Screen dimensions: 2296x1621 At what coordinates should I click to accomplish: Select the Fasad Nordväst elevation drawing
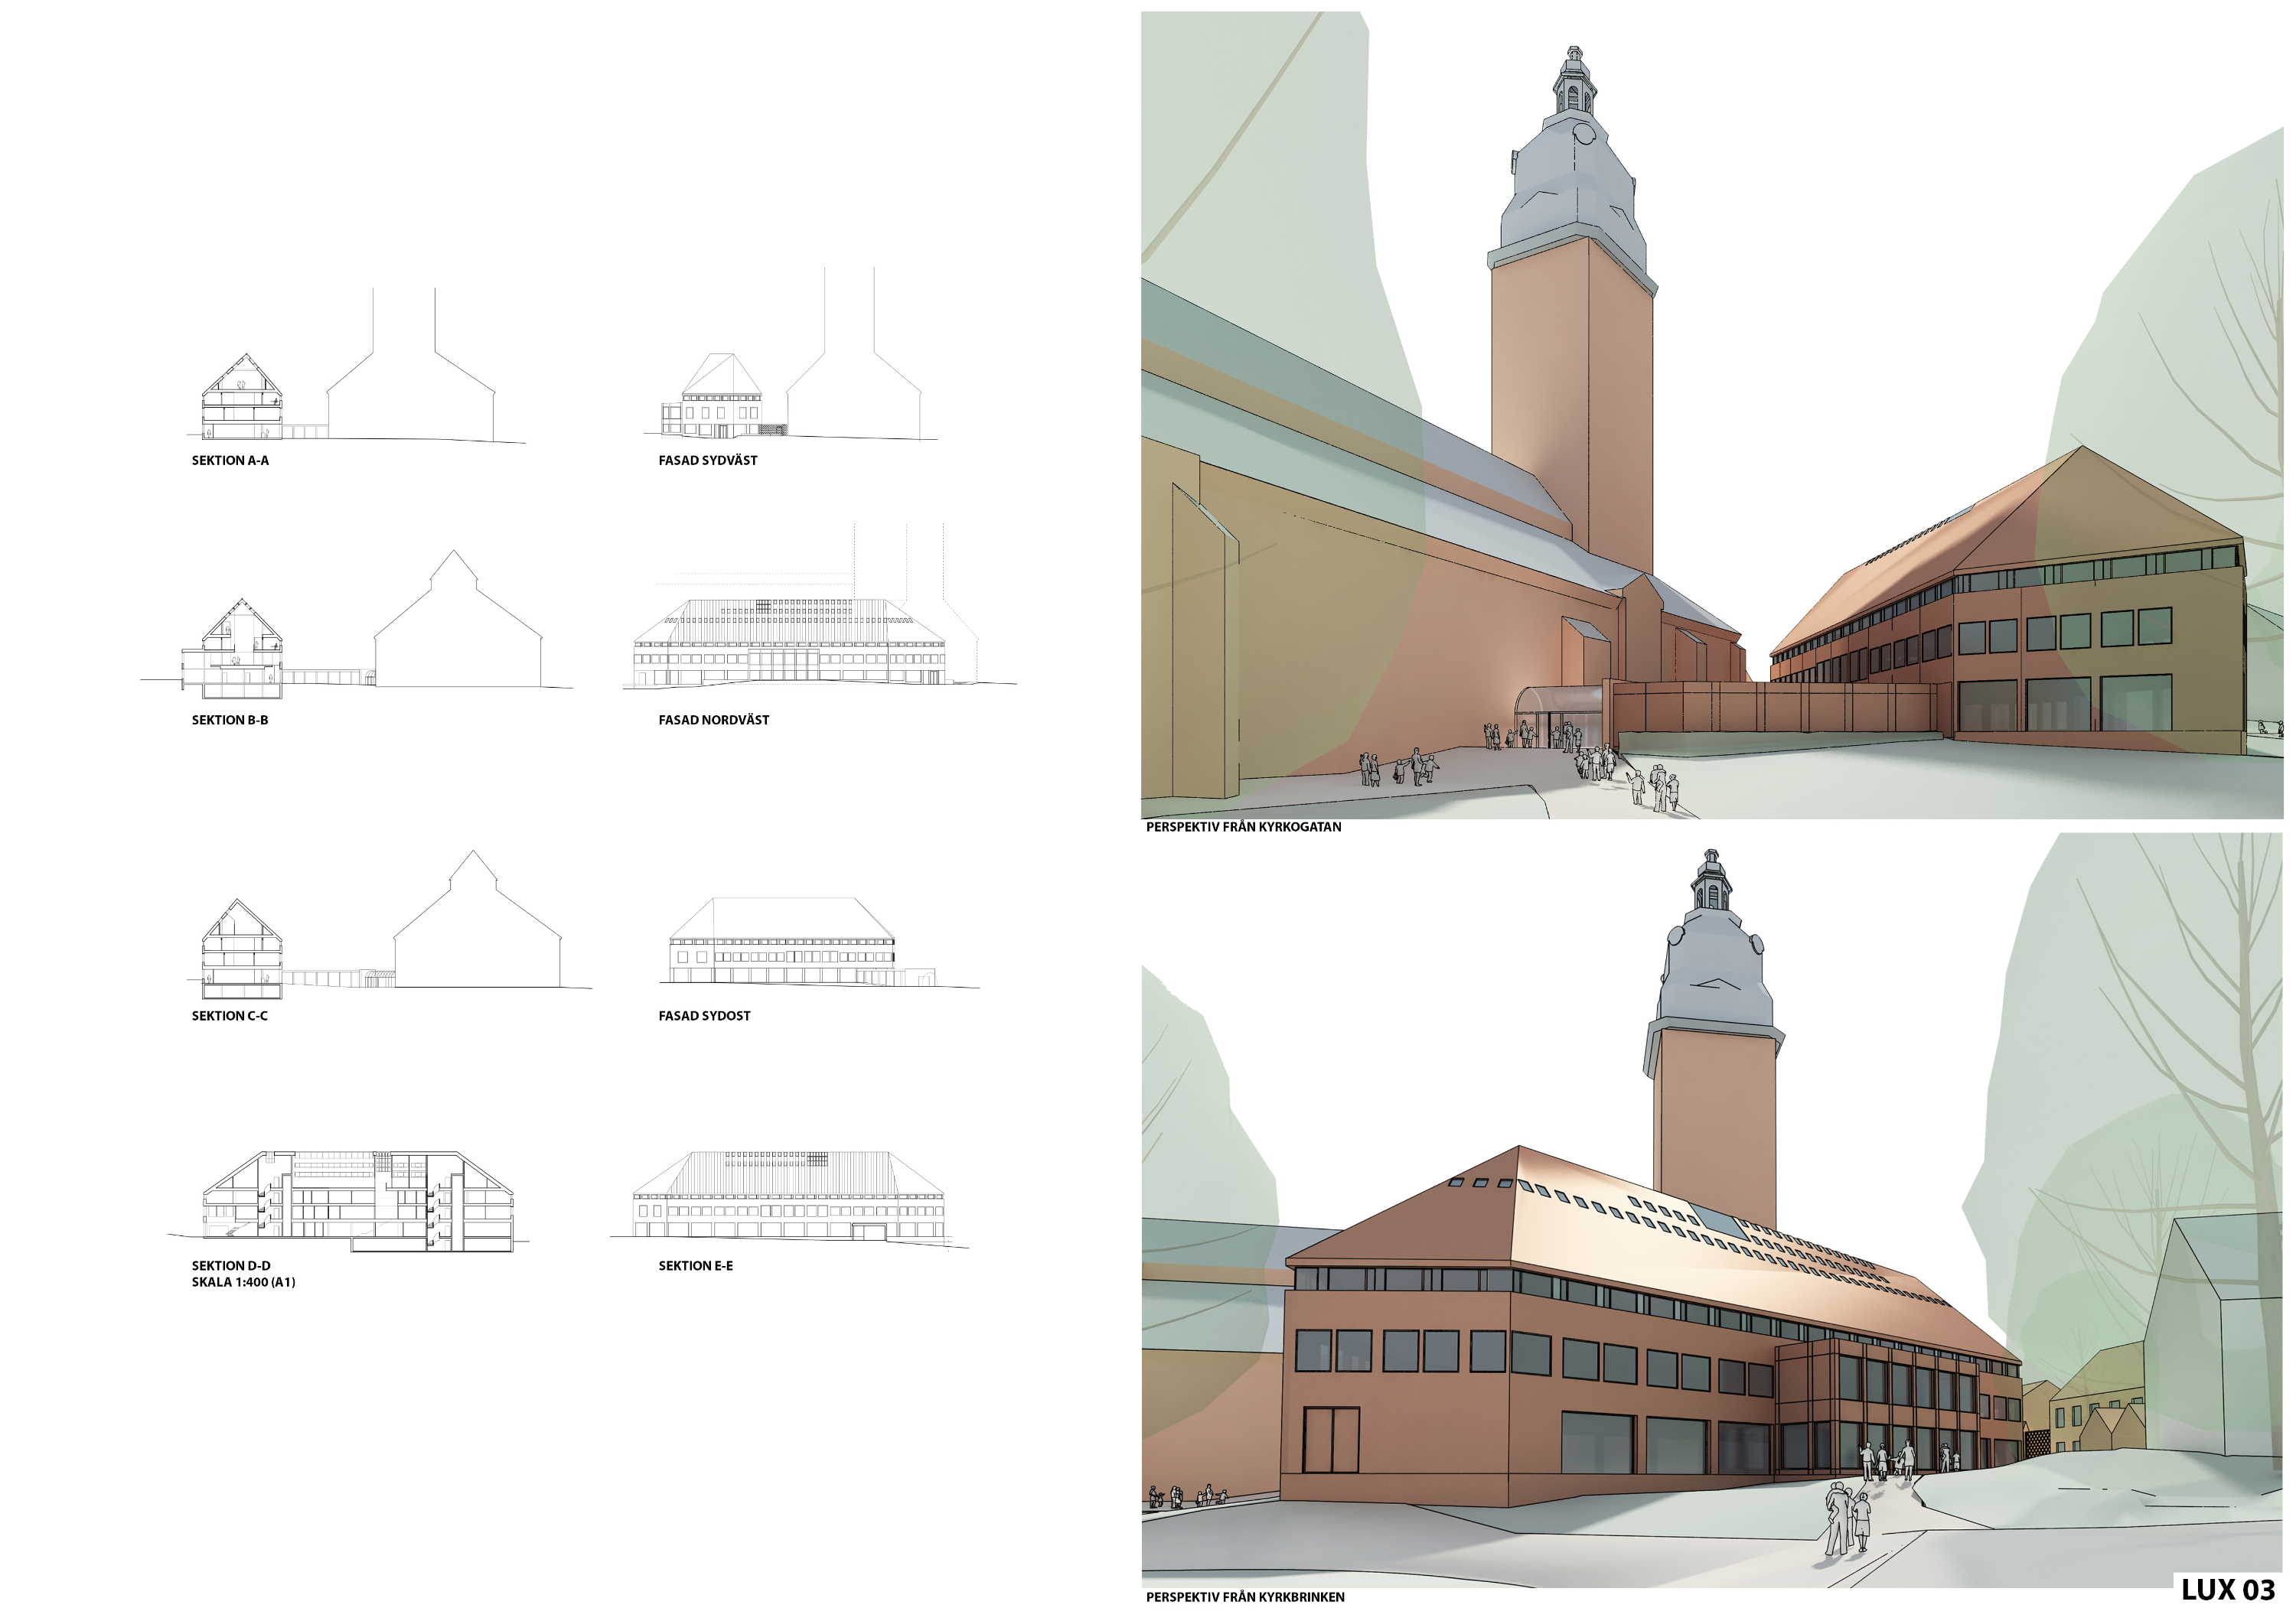pyautogui.click(x=820, y=607)
